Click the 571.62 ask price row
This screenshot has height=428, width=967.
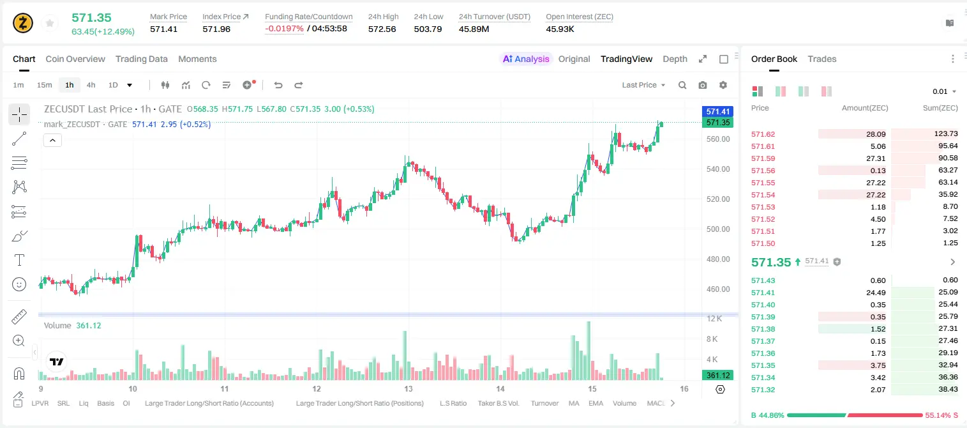tap(855, 134)
